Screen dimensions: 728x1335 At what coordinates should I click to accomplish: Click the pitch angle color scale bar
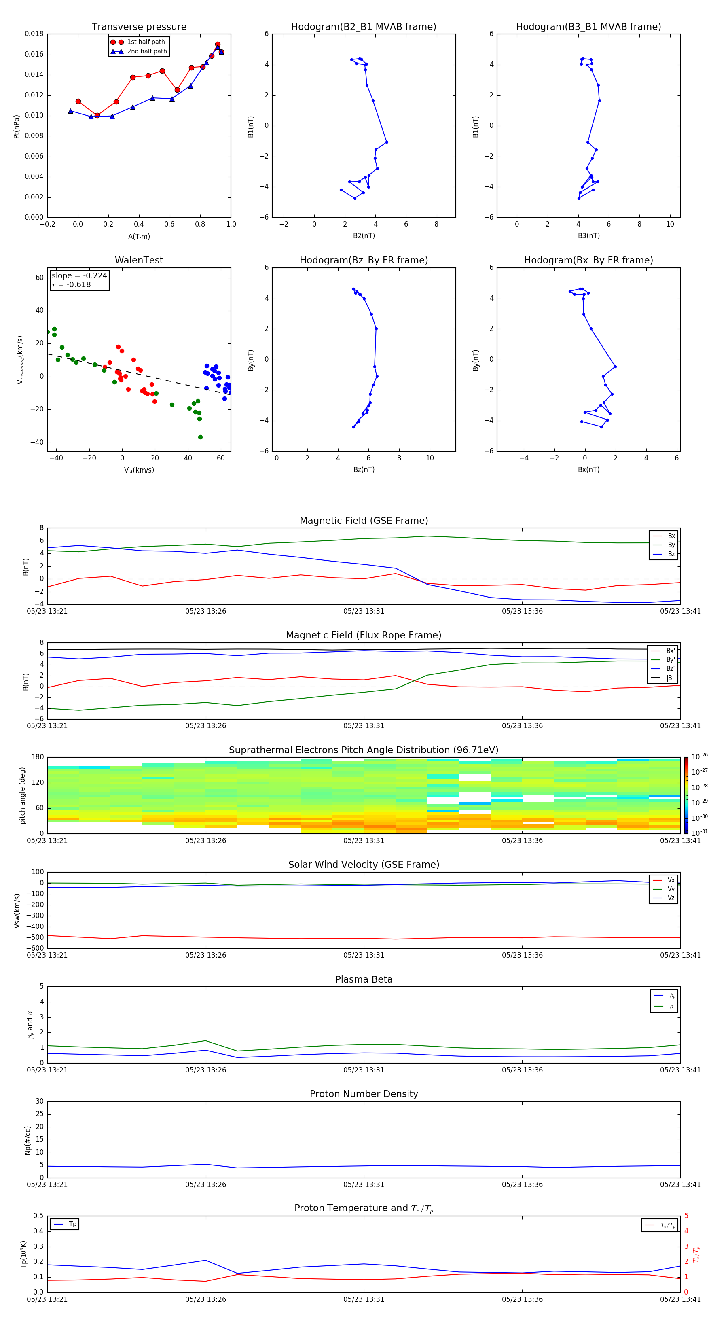(686, 795)
